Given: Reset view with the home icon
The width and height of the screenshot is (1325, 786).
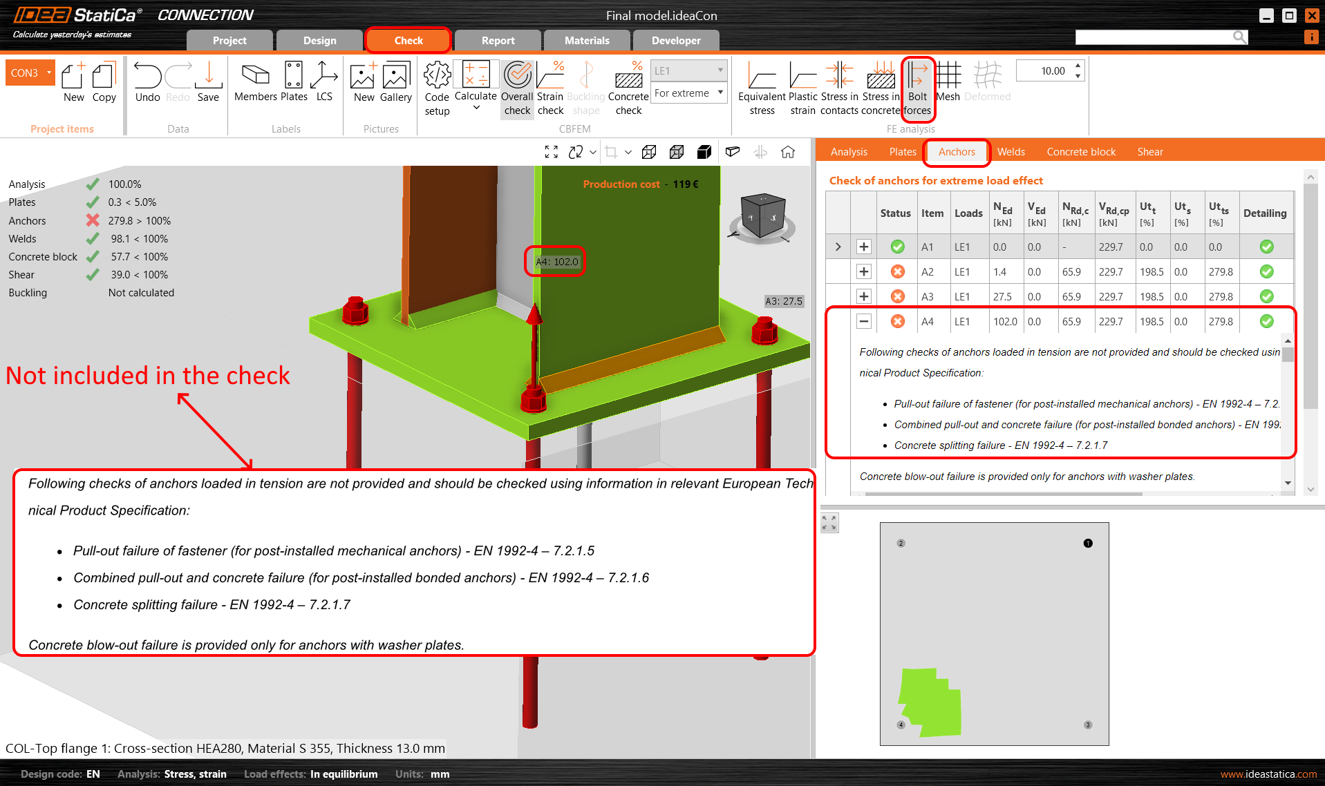Looking at the screenshot, I should [788, 152].
